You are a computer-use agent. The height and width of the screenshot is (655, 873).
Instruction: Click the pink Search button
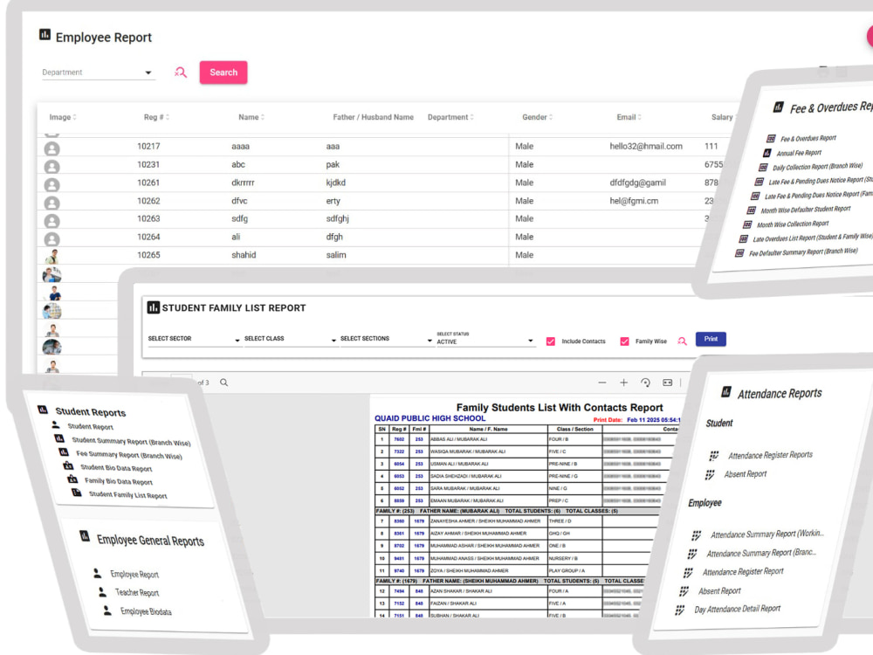coord(223,72)
